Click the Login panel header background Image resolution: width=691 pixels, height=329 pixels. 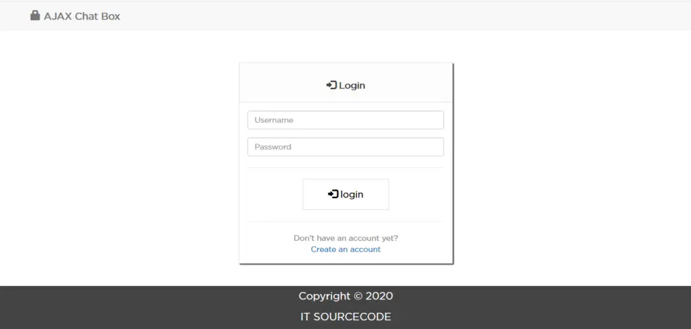283,84
